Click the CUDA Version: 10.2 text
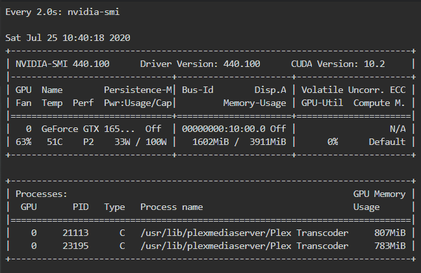 click(338, 64)
